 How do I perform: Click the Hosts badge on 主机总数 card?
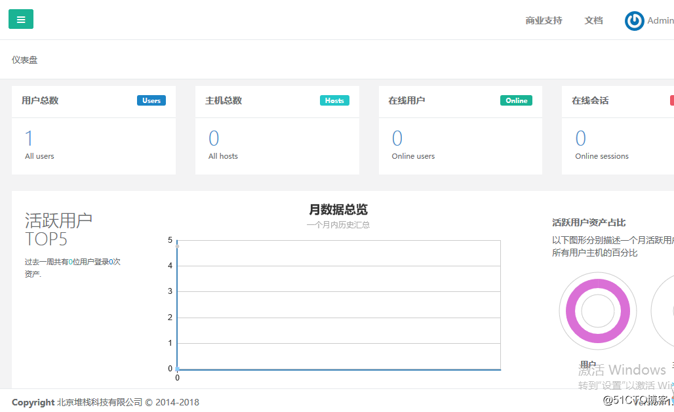(x=334, y=100)
